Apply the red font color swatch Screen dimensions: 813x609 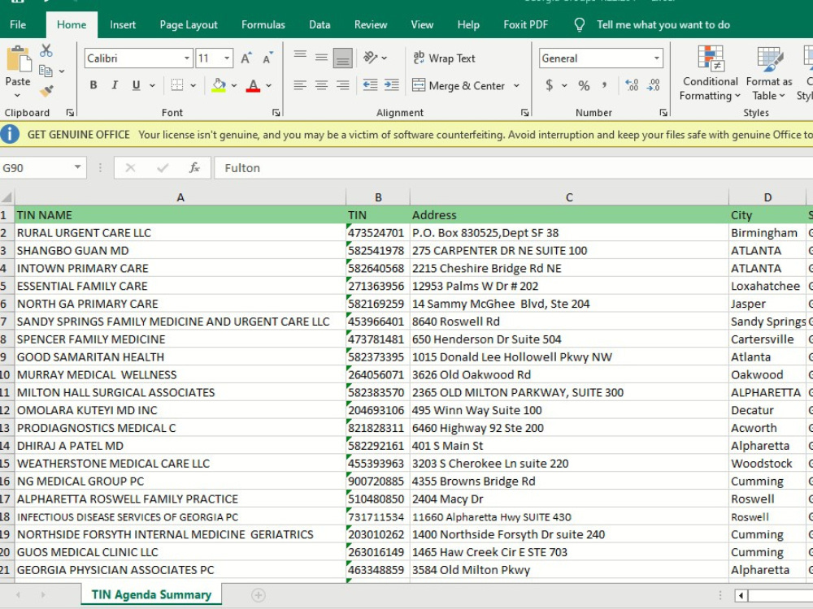[x=253, y=85]
